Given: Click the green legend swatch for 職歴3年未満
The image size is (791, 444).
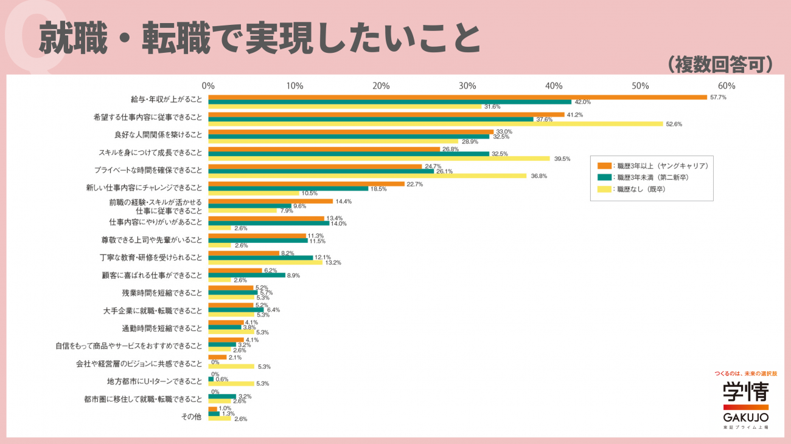Looking at the screenshot, I should pos(604,177).
